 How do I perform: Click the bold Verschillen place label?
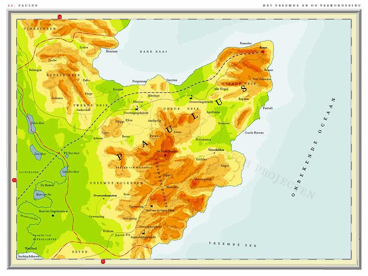tap(216, 150)
